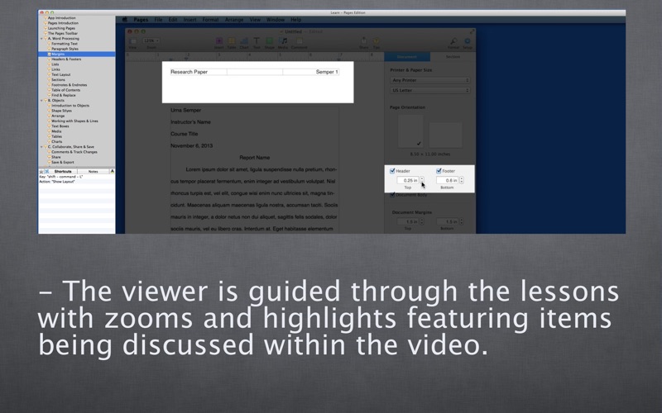662x413 pixels.
Task: Click the blue tools icon beside the Shortcuts tab
Action: pos(47,172)
